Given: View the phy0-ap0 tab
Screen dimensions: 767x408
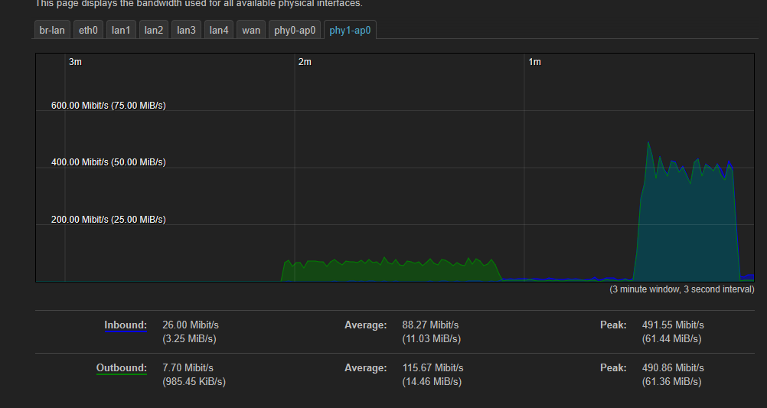Looking at the screenshot, I should pyautogui.click(x=295, y=30).
